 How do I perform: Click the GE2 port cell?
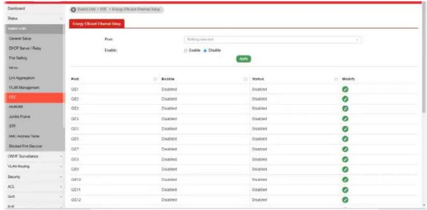(x=75, y=99)
